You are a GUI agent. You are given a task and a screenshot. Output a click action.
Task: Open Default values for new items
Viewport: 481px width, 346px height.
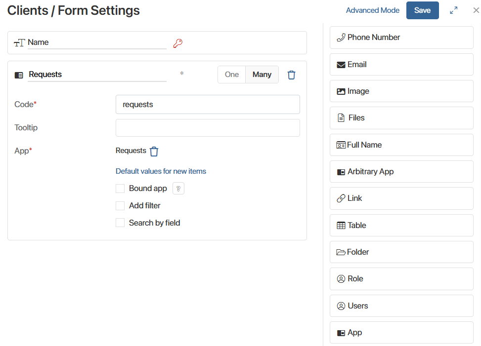pyautogui.click(x=161, y=171)
